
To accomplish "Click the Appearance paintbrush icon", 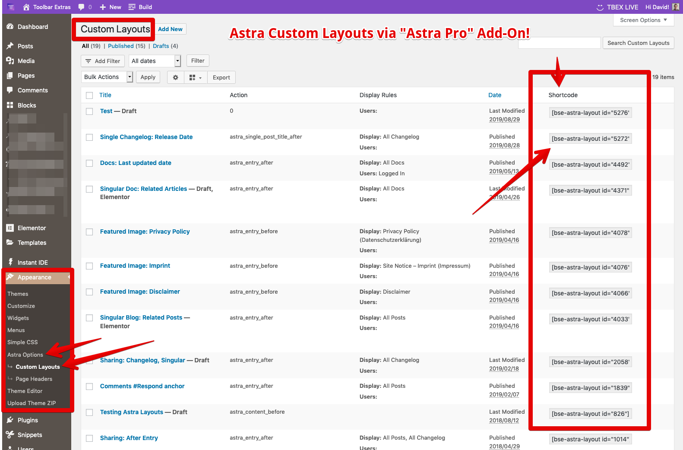I will tap(10, 277).
